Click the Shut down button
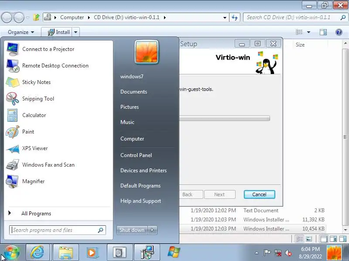This screenshot has height=261, width=349. point(132,230)
